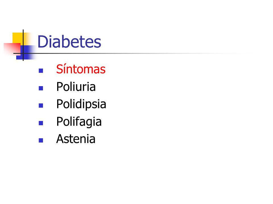The image size is (273, 204).
Task: Click the blue bullet beside Astenia
Action: pyautogui.click(x=41, y=140)
